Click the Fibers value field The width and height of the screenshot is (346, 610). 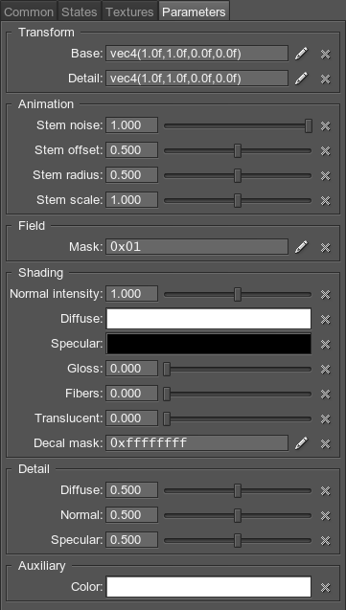pyautogui.click(x=131, y=394)
